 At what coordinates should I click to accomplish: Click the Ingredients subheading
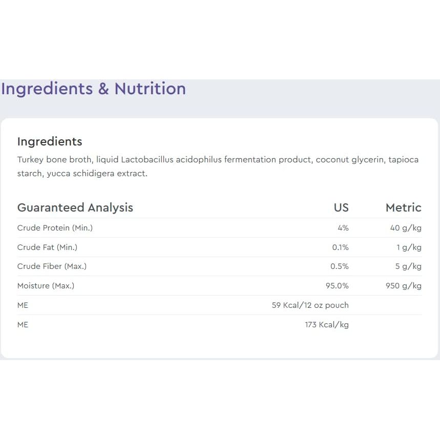(50, 141)
